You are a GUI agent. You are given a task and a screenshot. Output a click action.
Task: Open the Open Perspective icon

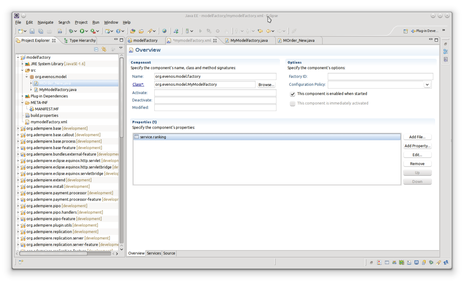coord(405,31)
